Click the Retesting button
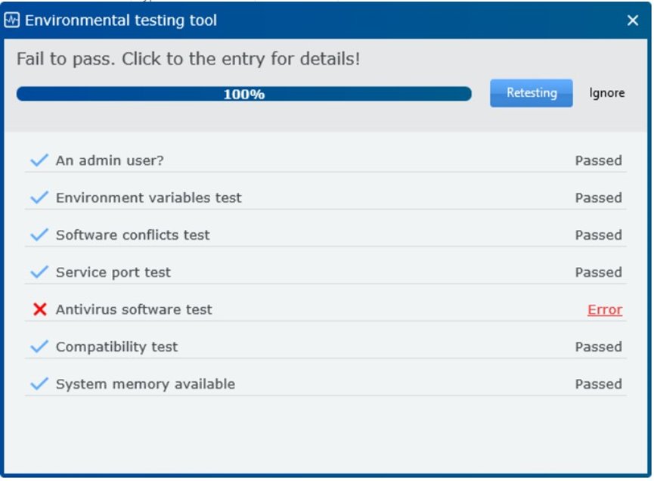This screenshot has width=654, height=481. point(531,93)
